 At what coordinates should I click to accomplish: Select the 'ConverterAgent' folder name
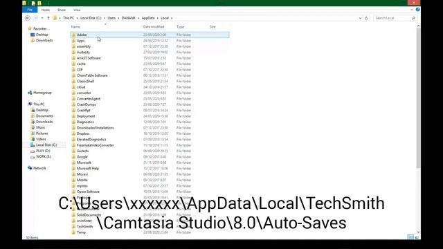click(x=89, y=98)
